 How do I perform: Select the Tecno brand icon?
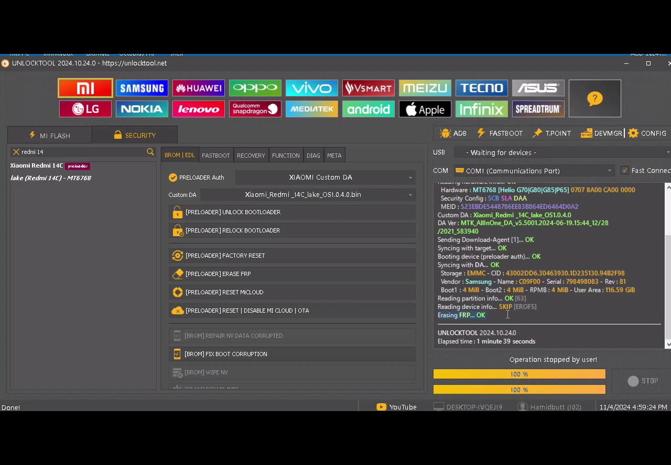482,88
